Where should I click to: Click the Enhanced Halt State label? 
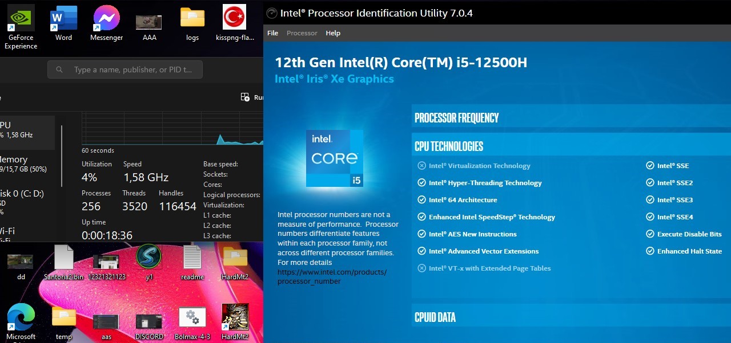tap(689, 251)
